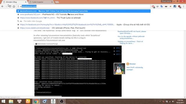Go back to the previous page
Image resolution: width=186 pixels, height=104 pixels.
click(3, 6)
